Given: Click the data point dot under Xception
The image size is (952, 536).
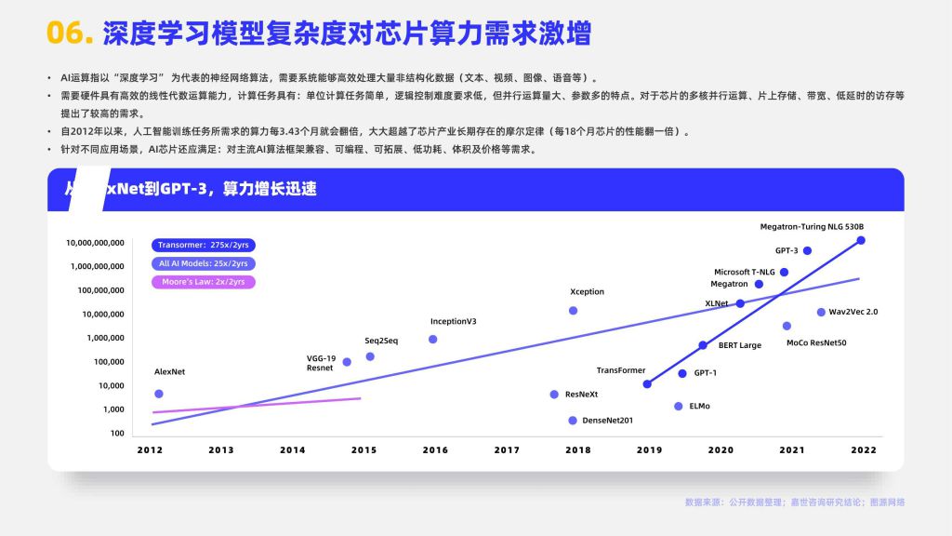Looking at the screenshot, I should point(573,311).
